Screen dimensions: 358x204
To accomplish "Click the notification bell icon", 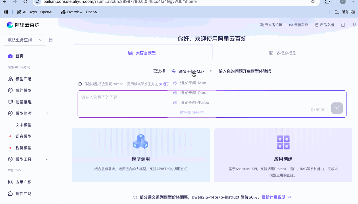I will 343,25.
